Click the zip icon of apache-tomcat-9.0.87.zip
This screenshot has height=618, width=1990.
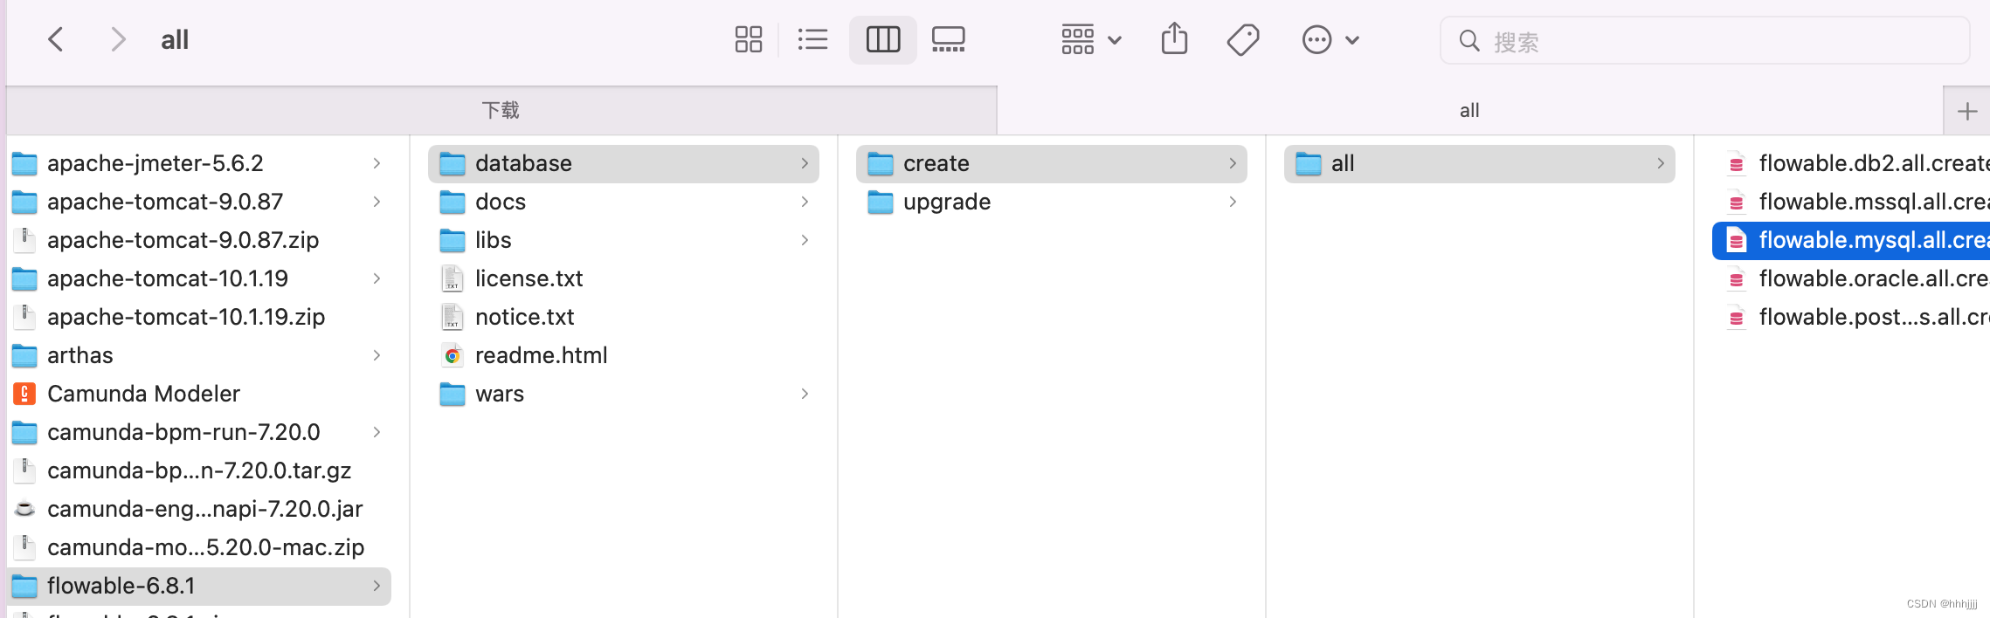pos(24,240)
